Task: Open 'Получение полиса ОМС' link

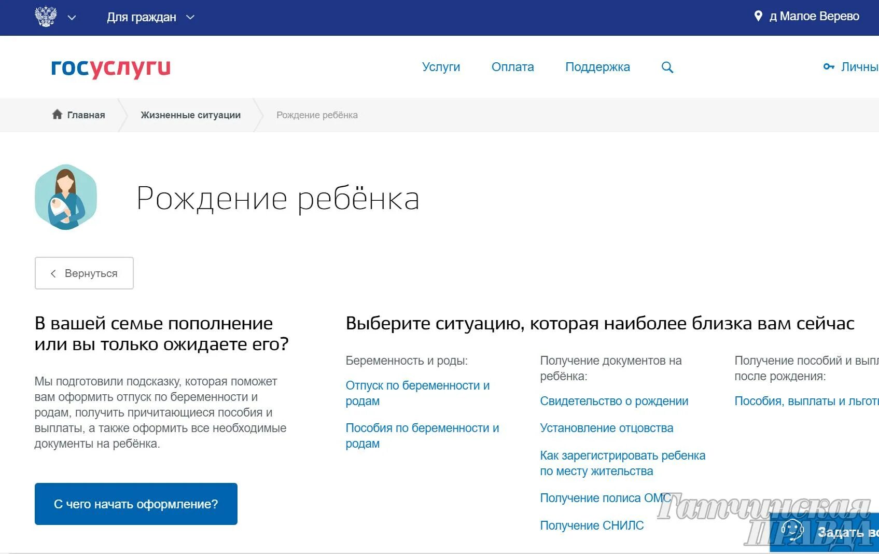Action: [x=606, y=498]
